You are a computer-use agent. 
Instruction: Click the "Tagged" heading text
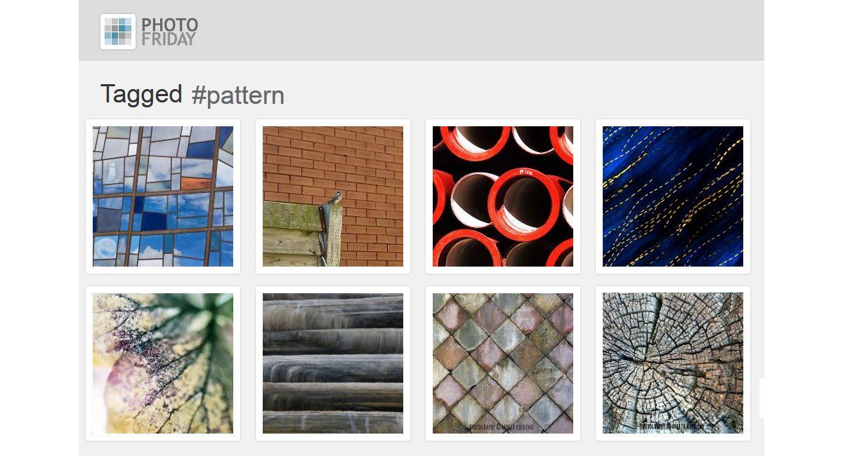141,93
